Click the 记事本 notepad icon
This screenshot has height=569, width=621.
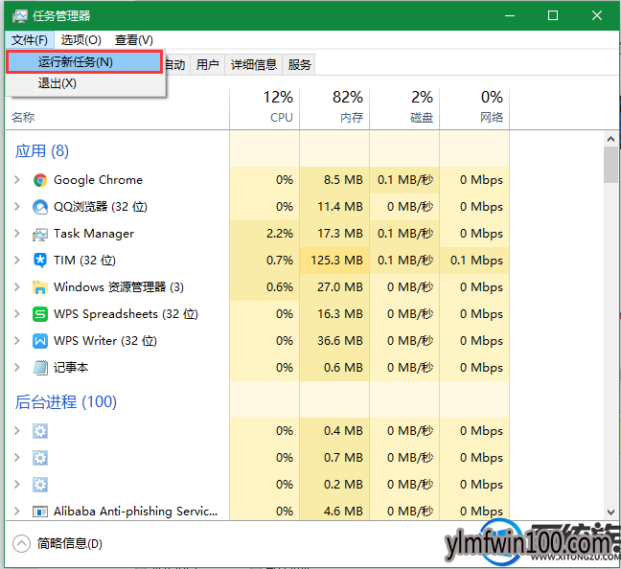(x=40, y=368)
